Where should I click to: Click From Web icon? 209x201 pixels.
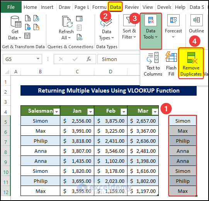[x=28, y=27]
